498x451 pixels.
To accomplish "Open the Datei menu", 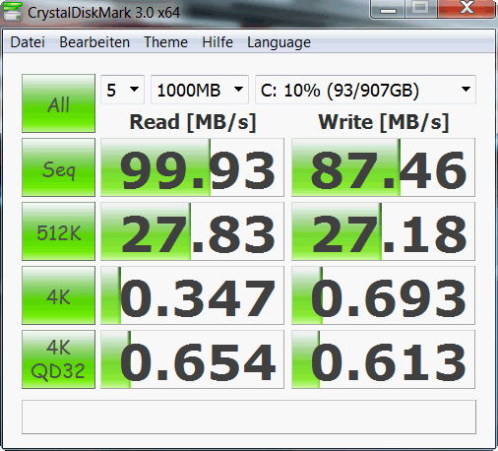I will [28, 42].
